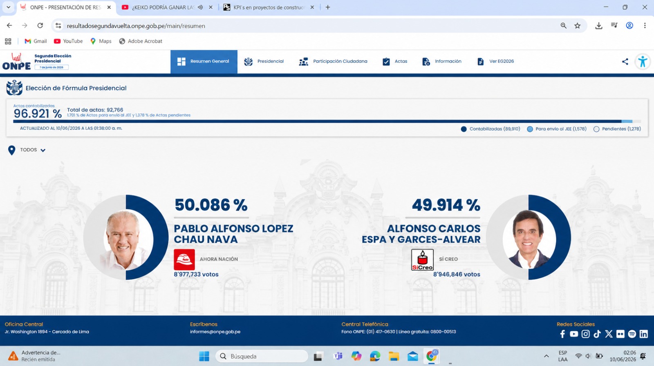Click the Pendientes legend dot
This screenshot has width=654, height=366.
[596, 129]
